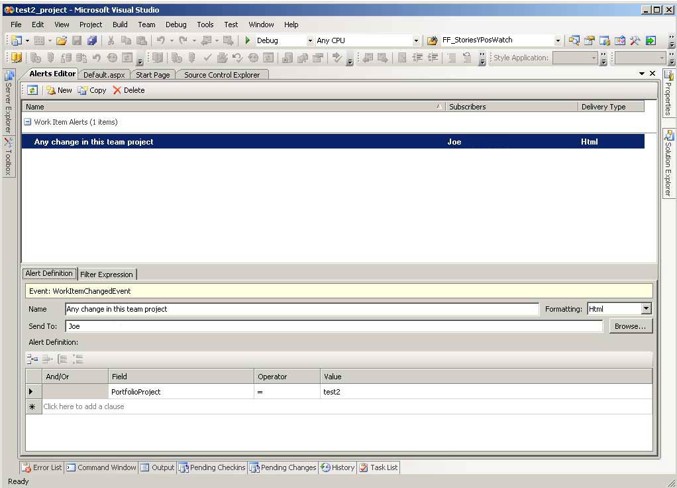
Task: Select 'Any change in this team project' row
Action: click(x=333, y=141)
